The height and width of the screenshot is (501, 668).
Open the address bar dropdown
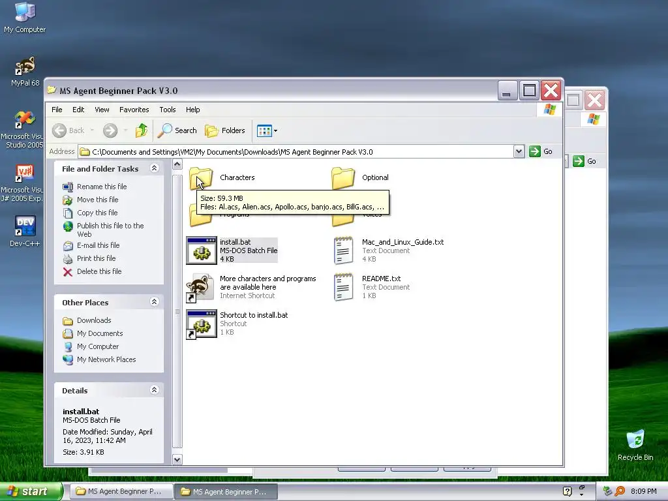(x=519, y=151)
